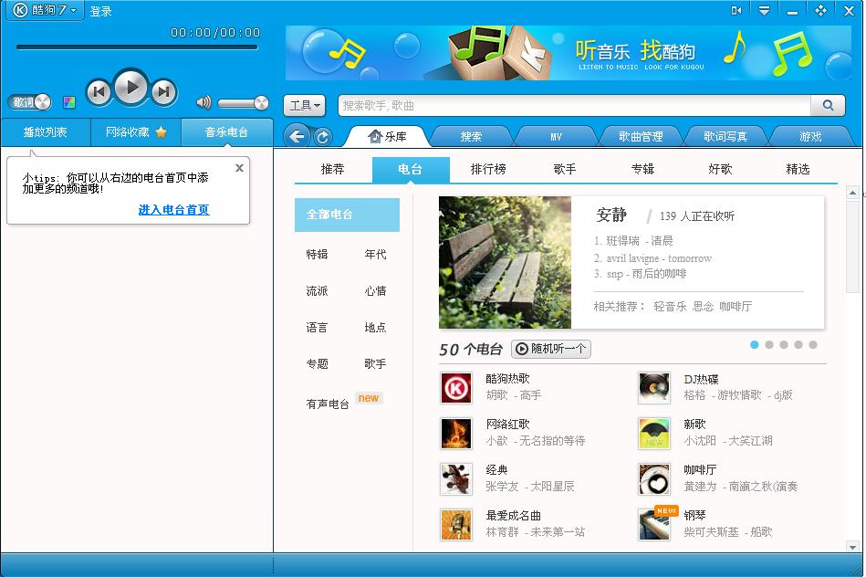Open the 游戏 tab
This screenshot has height=577, width=866.
pos(810,137)
